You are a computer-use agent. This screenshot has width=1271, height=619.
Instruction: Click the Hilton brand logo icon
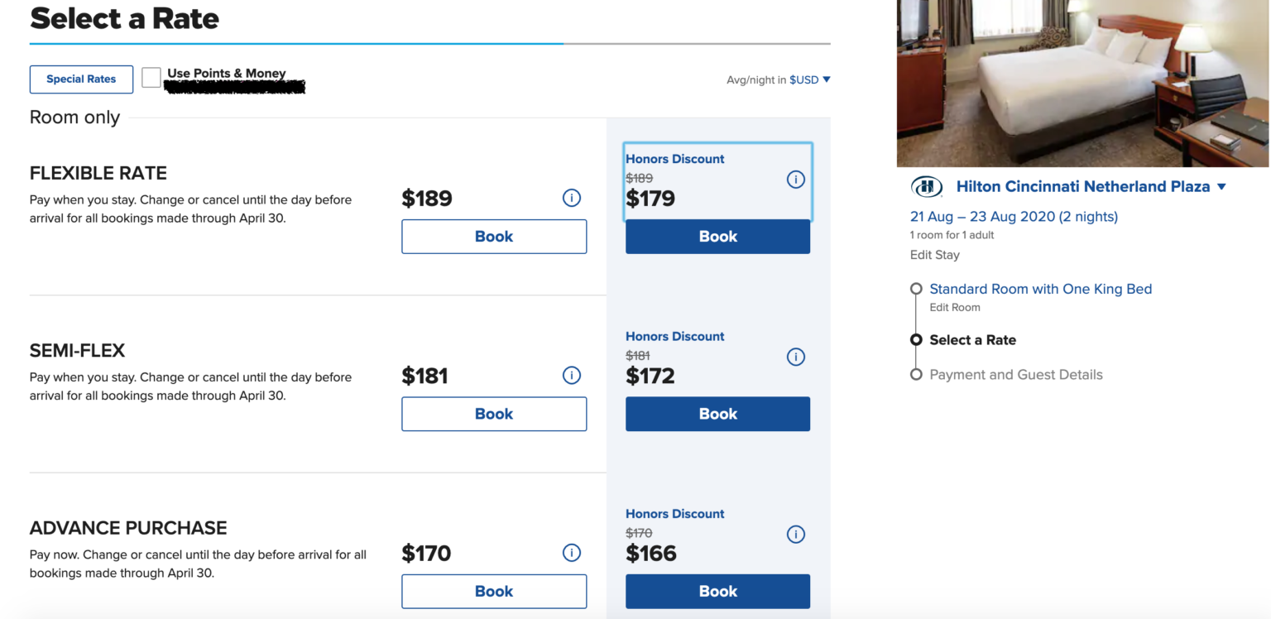[x=927, y=186]
